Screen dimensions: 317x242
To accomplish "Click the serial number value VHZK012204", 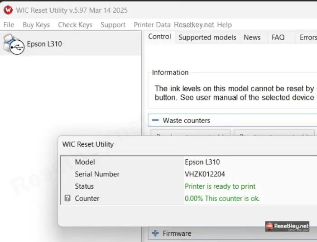I will pyautogui.click(x=205, y=174).
